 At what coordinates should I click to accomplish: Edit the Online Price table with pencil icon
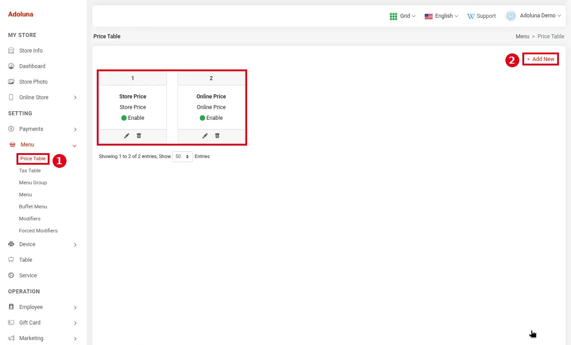(205, 136)
